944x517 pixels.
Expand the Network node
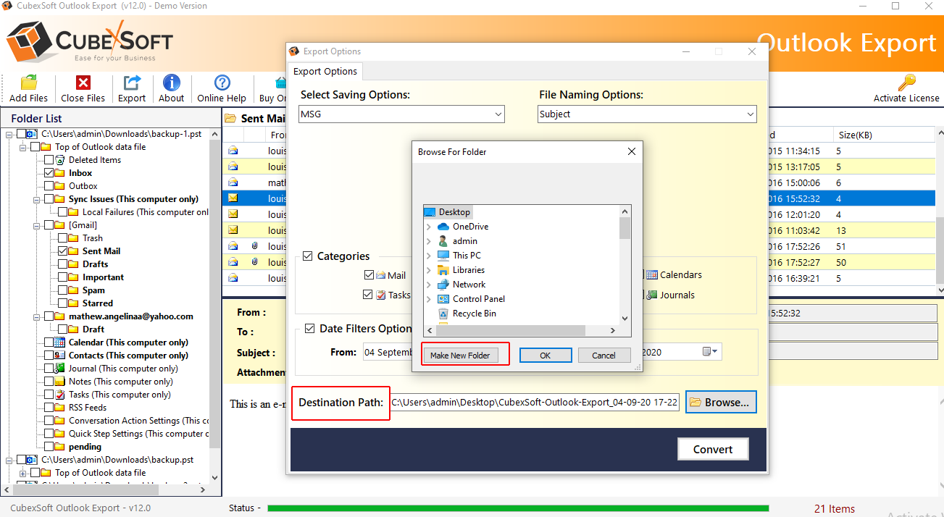pos(429,285)
